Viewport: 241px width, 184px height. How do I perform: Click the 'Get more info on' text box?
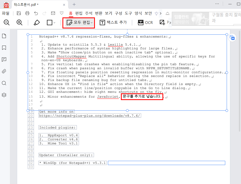(x=56, y=112)
